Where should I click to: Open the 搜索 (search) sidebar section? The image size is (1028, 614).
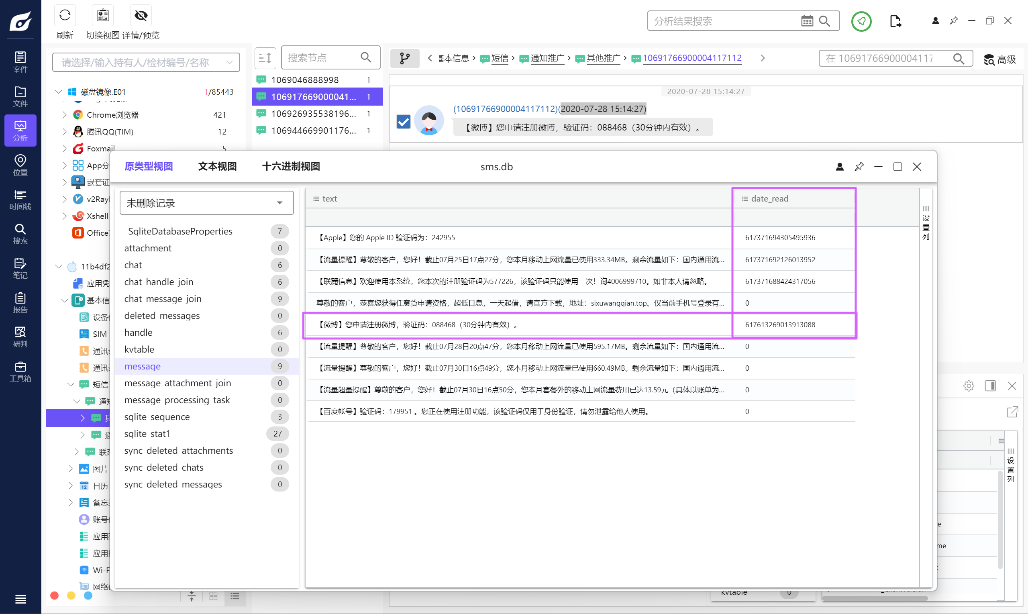(20, 234)
